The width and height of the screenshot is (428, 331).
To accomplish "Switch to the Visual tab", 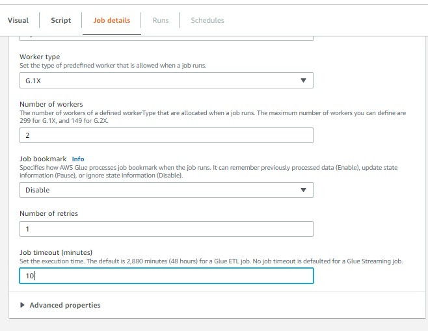I will [x=18, y=20].
